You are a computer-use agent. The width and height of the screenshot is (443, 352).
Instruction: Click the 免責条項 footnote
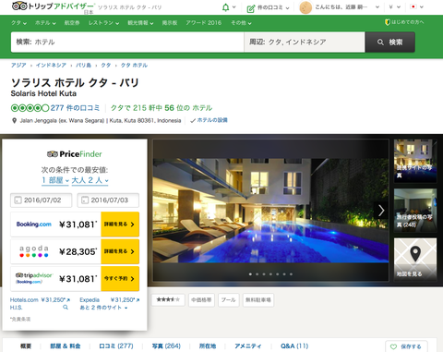click(x=20, y=319)
